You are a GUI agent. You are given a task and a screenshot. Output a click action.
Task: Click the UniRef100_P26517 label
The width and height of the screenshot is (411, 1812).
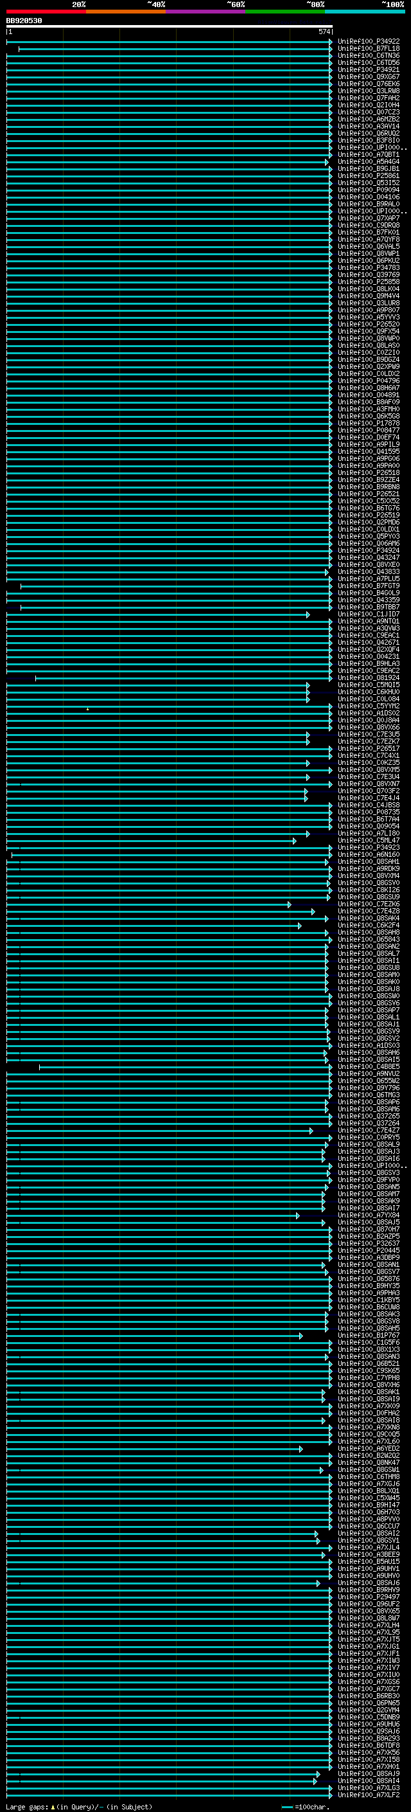(x=368, y=749)
